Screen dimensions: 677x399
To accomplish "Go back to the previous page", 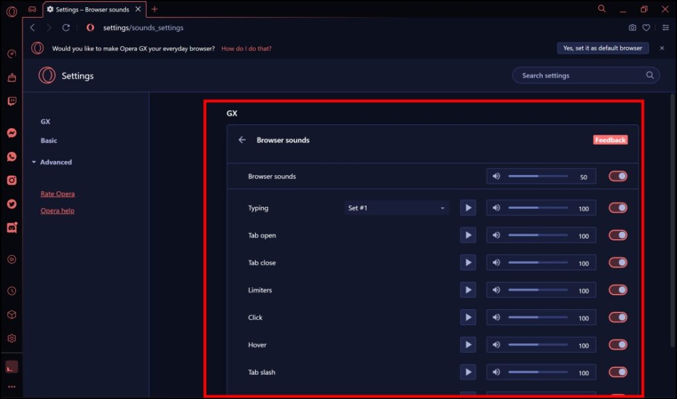I will (x=32, y=28).
